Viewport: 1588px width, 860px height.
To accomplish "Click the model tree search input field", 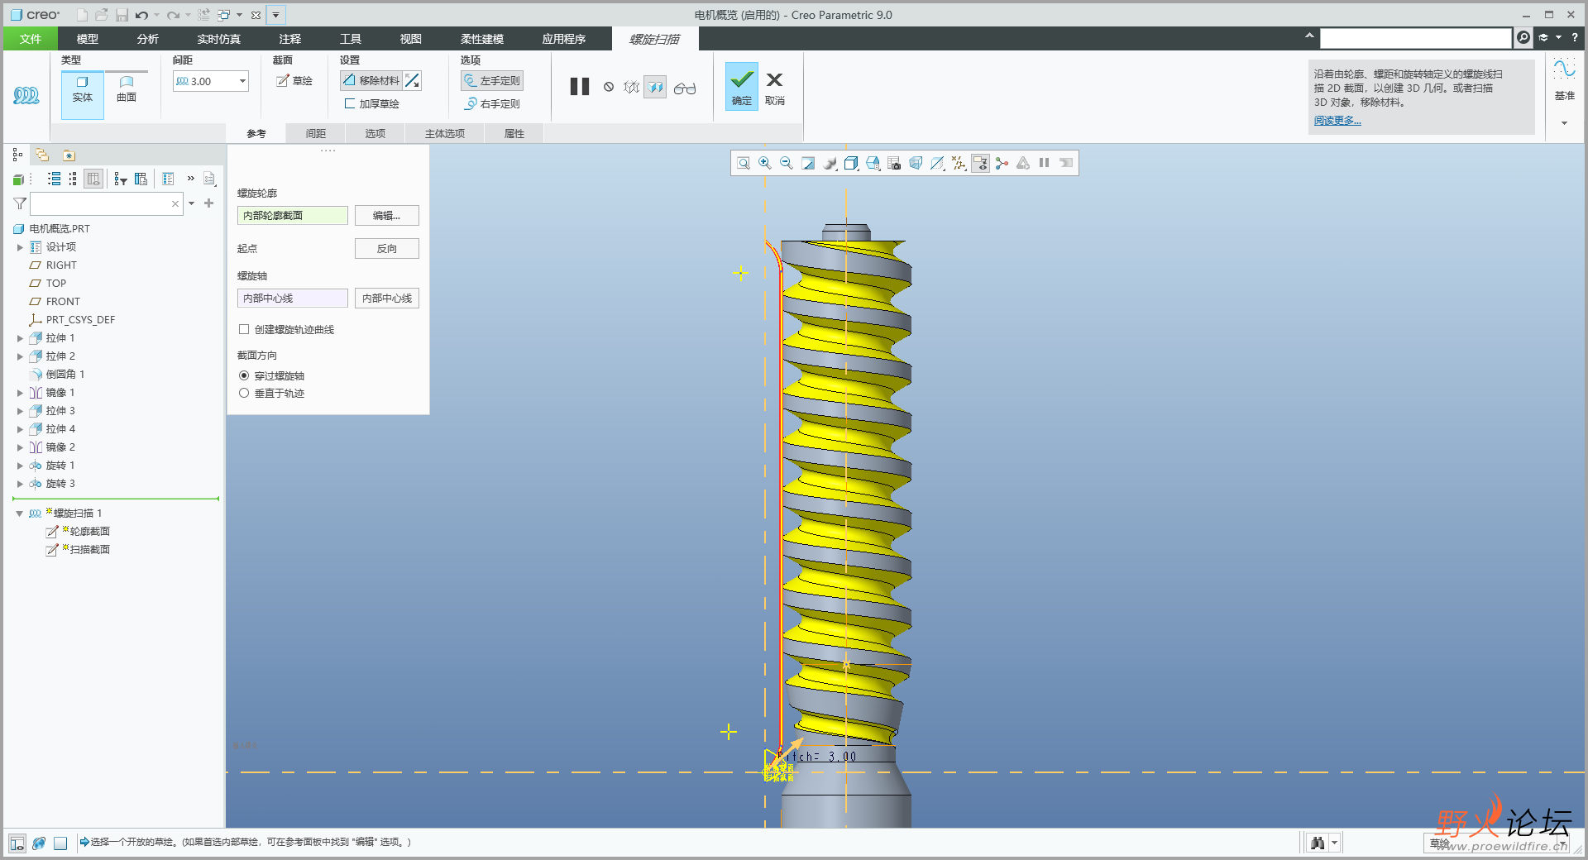I will (x=106, y=203).
